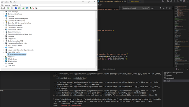This screenshot has width=189, height=107.
Task: Open the Azione menu
Action: click(x=7, y=5)
